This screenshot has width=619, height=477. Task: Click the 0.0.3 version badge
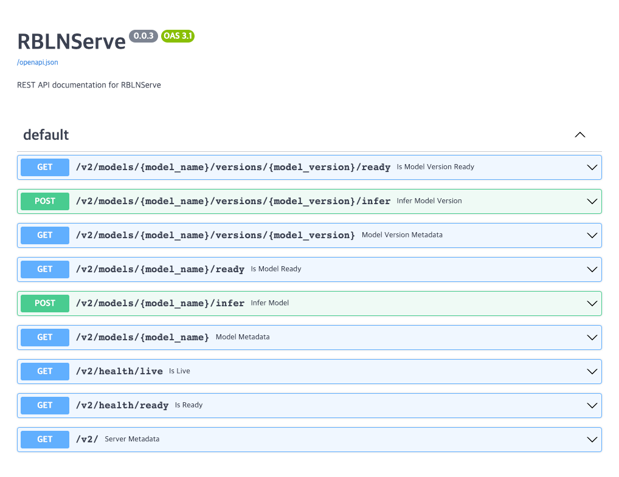pos(144,36)
